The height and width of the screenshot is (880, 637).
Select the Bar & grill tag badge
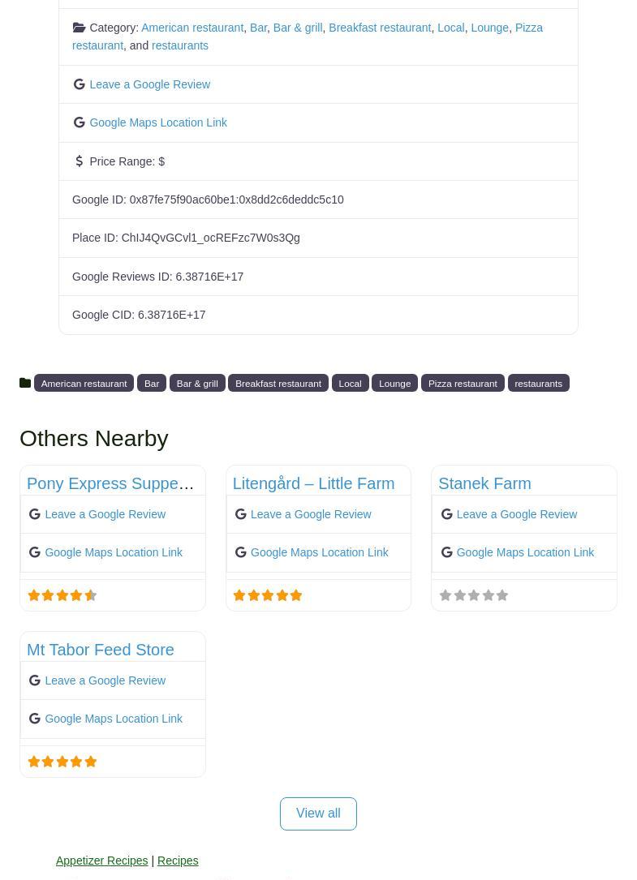(197, 384)
